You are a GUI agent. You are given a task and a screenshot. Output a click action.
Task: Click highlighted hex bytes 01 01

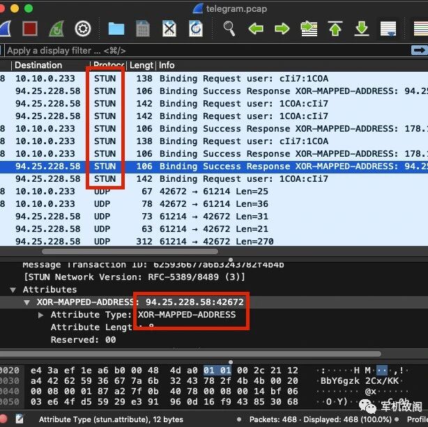coord(217,371)
